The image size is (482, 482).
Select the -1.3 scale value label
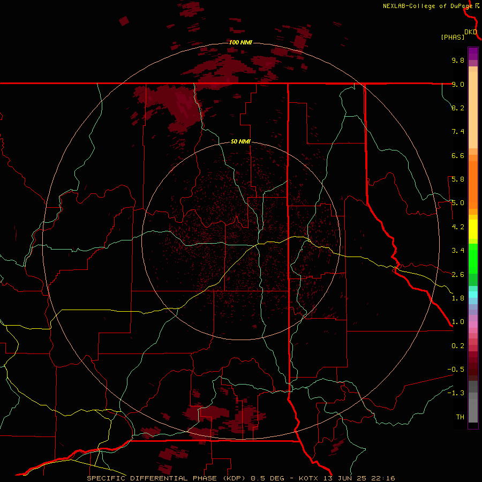coord(456,393)
